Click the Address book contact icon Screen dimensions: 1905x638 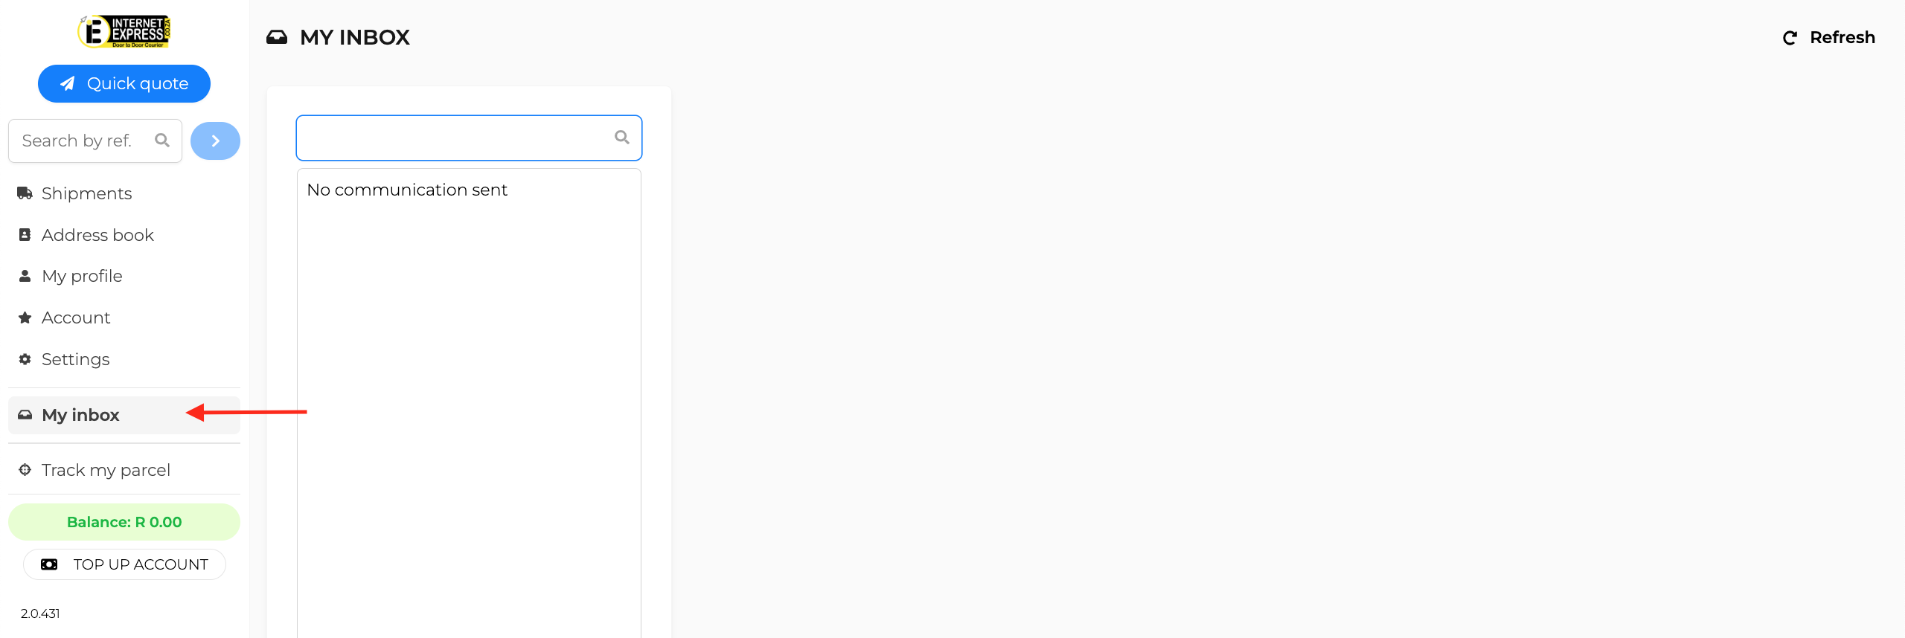point(25,235)
